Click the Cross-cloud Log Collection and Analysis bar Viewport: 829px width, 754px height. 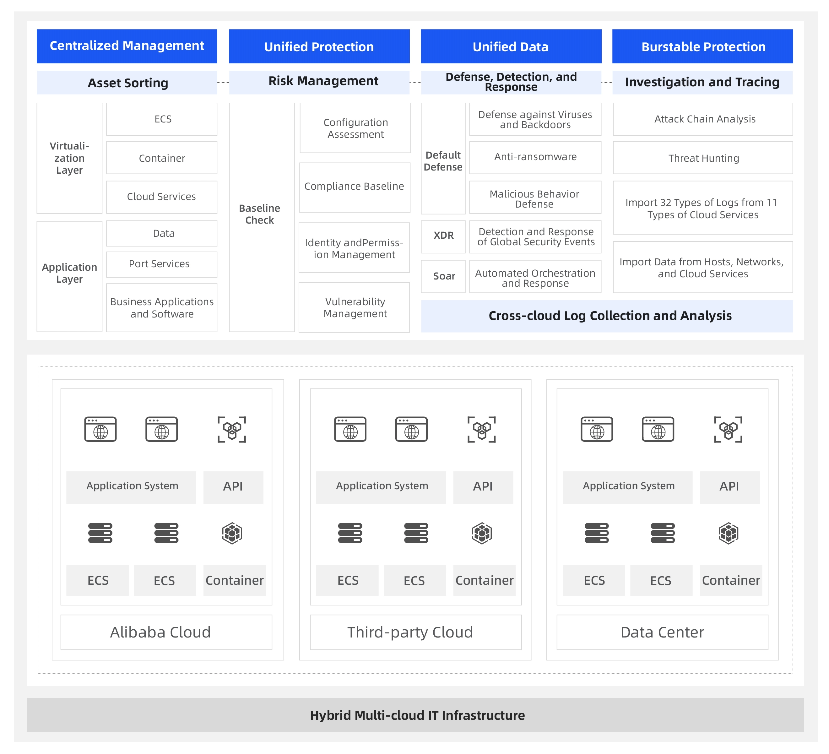click(x=607, y=316)
